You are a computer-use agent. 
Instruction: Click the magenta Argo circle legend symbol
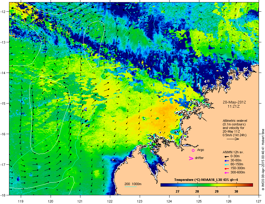point(193,150)
